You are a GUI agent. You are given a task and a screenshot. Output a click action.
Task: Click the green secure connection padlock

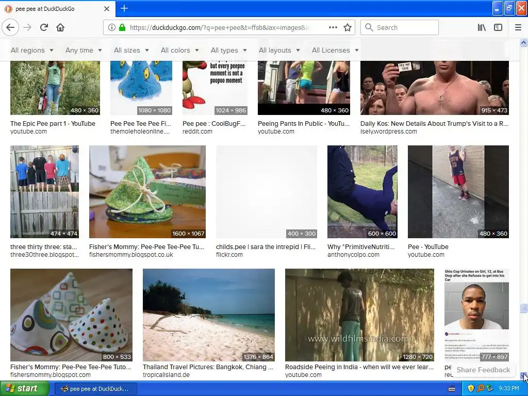[122, 28]
